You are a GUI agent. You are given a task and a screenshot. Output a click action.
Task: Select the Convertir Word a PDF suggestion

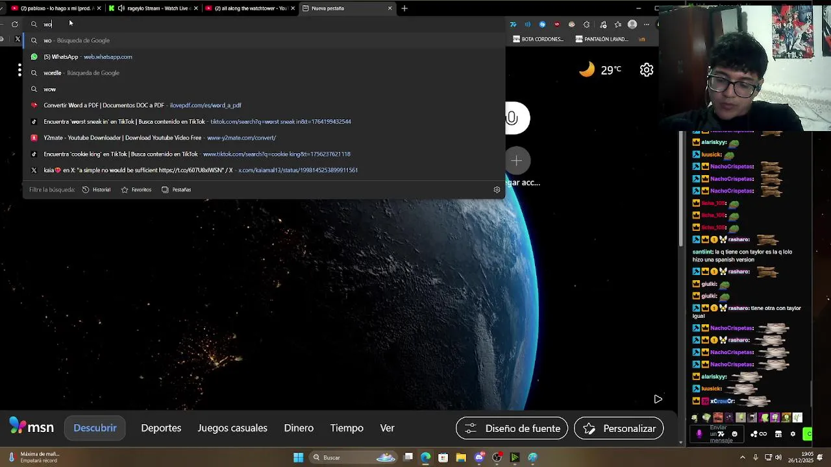(263, 105)
